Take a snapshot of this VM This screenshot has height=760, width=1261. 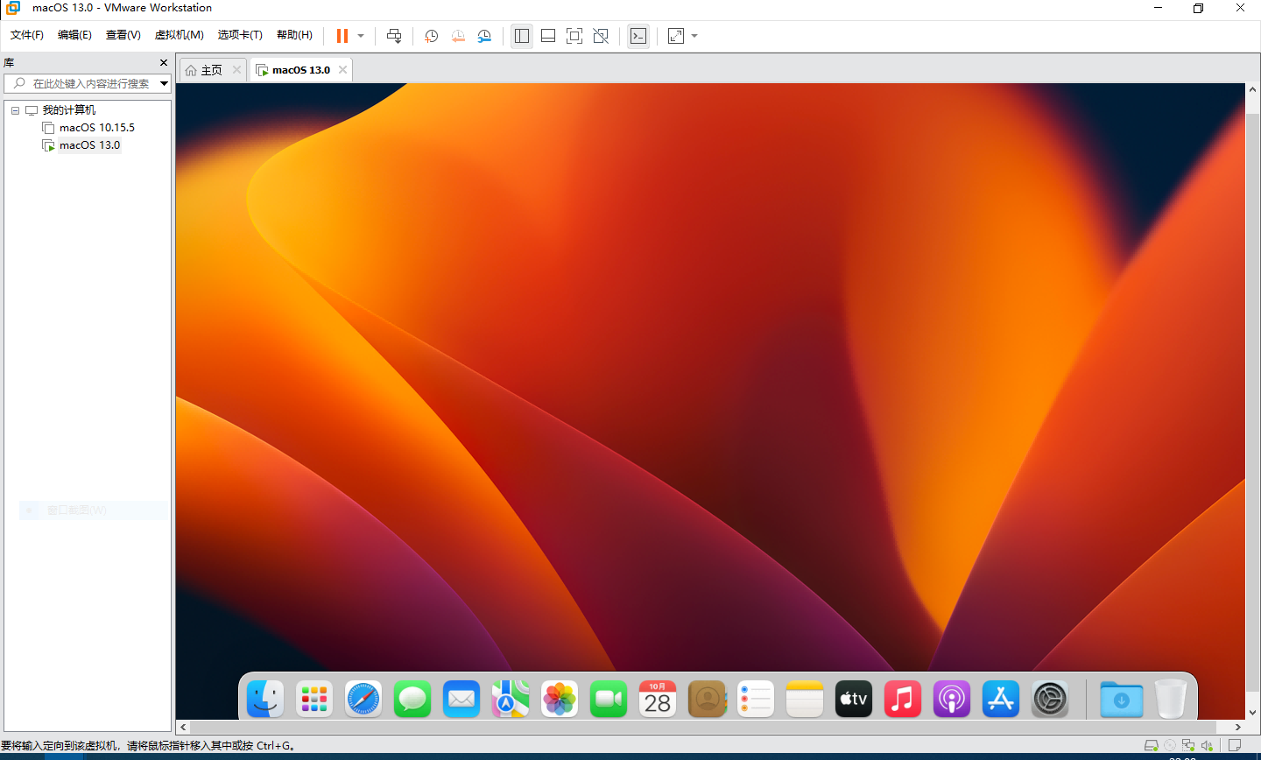431,36
